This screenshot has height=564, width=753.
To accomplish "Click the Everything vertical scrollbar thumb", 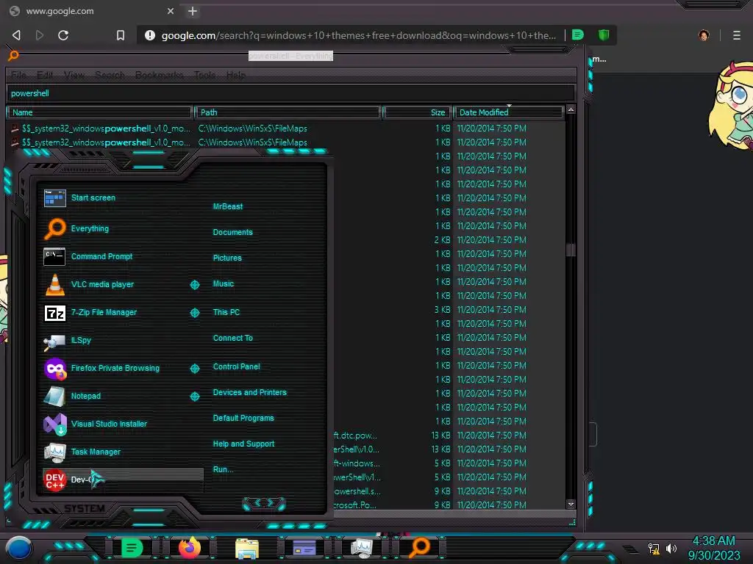I will coord(571,250).
